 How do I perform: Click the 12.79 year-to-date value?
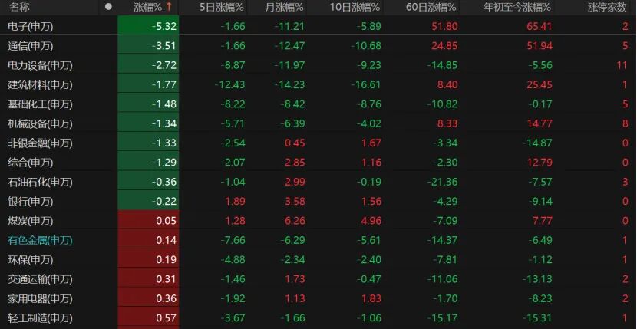pos(540,163)
